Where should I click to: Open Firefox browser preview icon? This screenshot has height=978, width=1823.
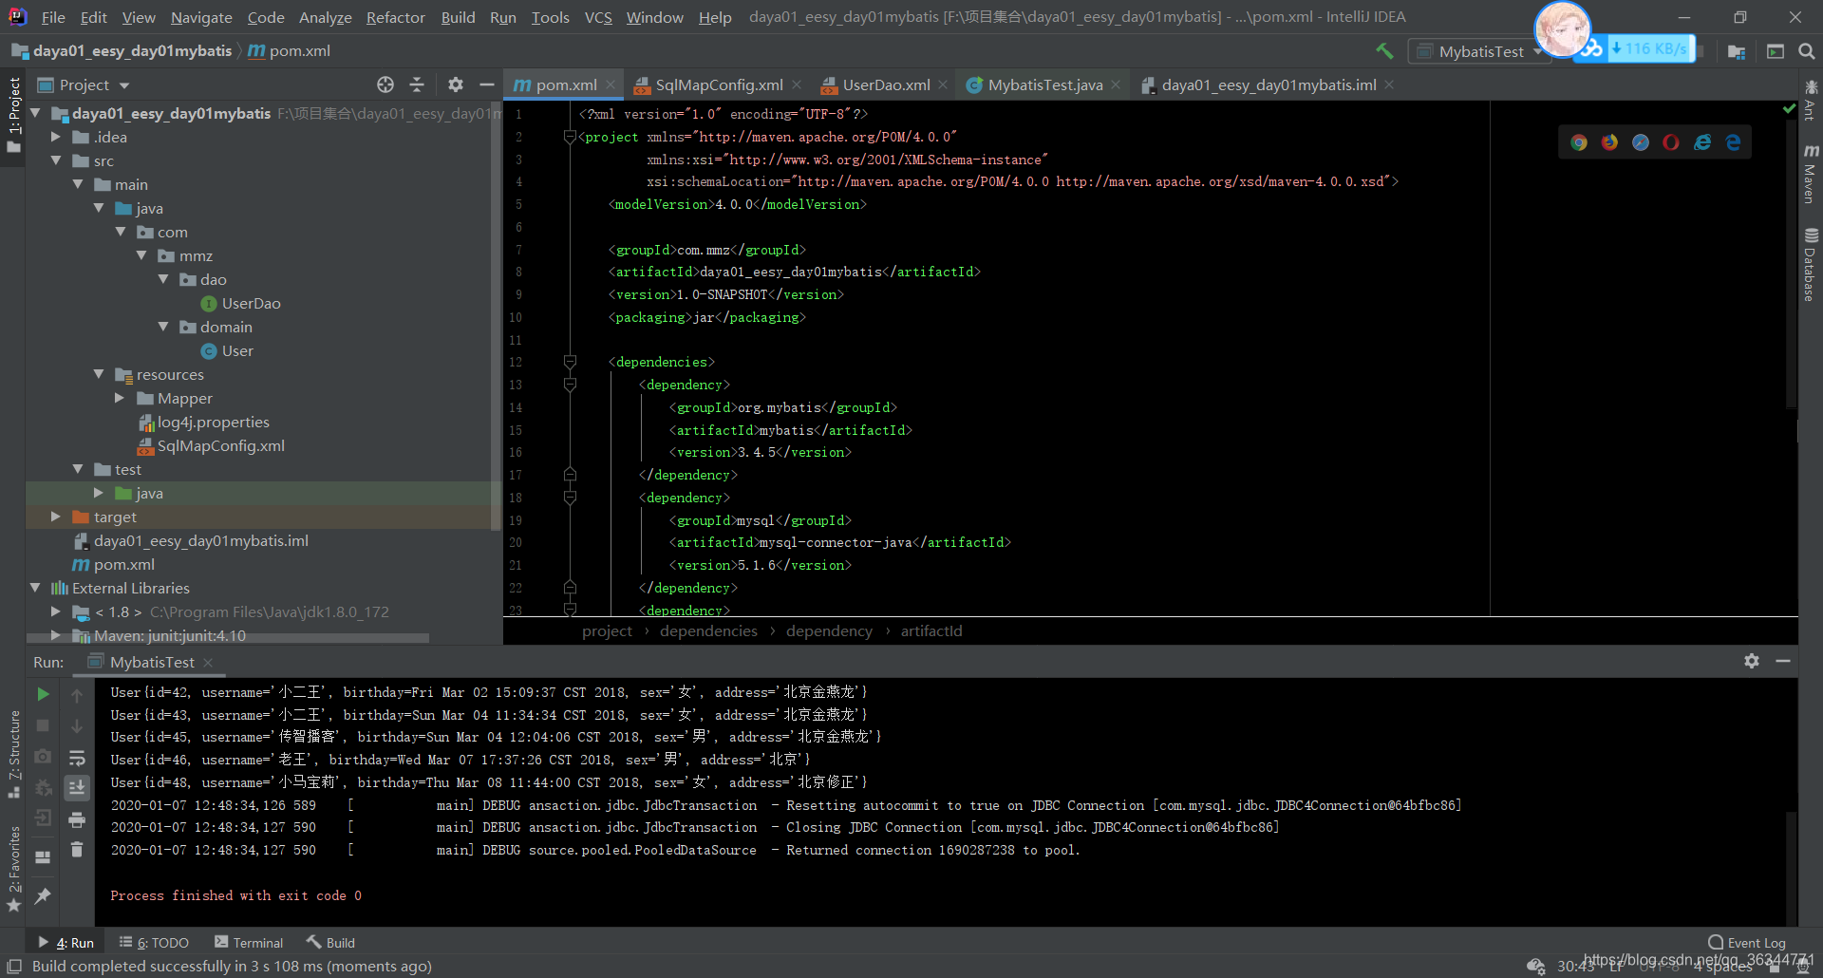point(1609,142)
